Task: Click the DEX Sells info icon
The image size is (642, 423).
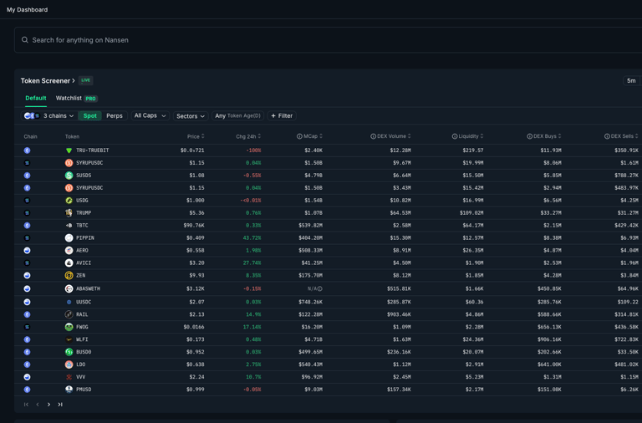Action: 607,136
